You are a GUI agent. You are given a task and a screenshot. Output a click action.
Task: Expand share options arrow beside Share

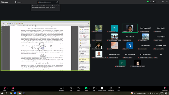[90, 88]
